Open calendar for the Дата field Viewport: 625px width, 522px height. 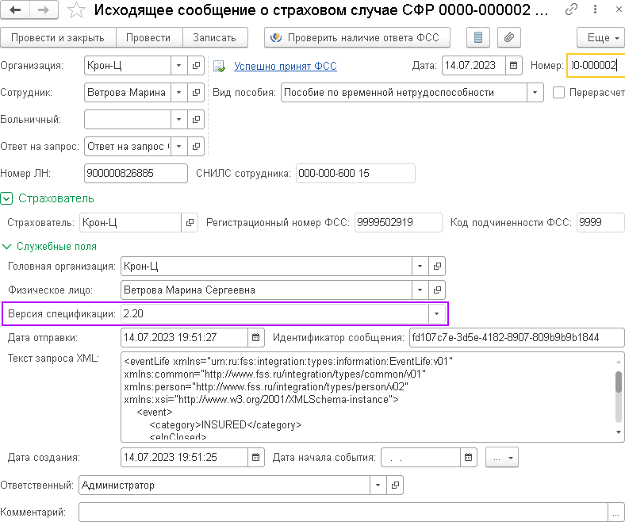pyautogui.click(x=514, y=65)
